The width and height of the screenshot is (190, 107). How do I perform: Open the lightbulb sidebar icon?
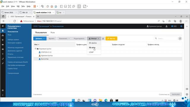pyautogui.click(x=3, y=54)
